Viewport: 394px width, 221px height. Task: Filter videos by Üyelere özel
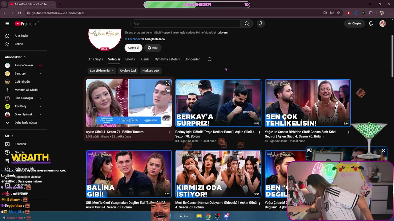point(128,71)
